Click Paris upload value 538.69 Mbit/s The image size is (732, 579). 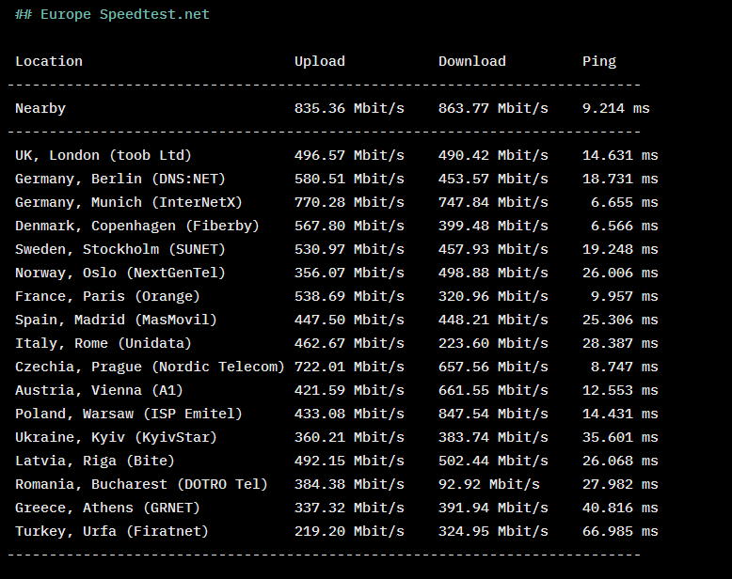pyautogui.click(x=349, y=296)
